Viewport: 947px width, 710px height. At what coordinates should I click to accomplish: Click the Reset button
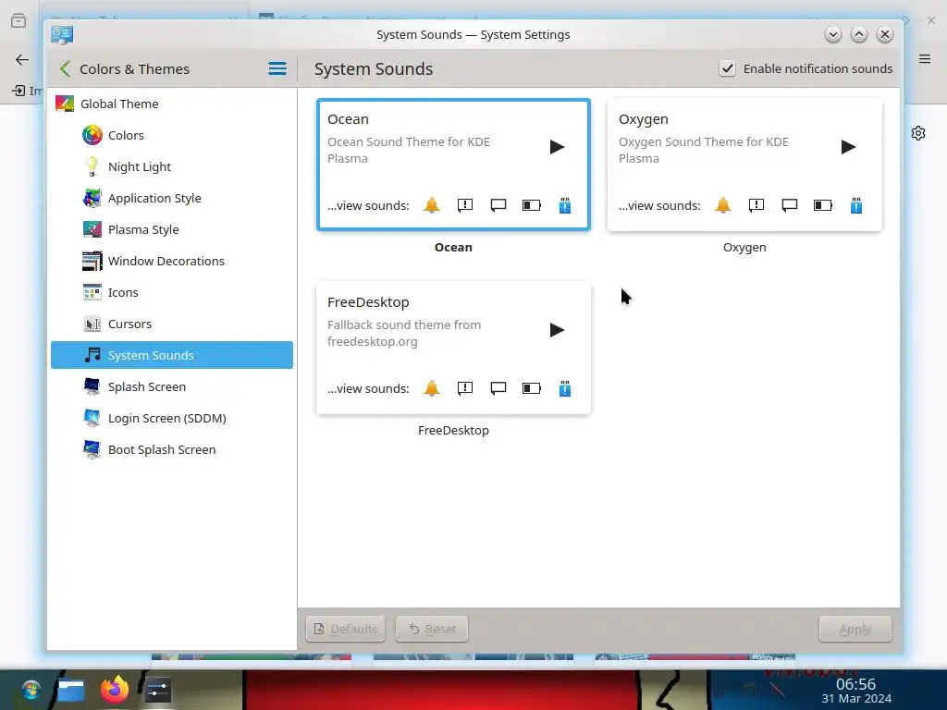coord(432,629)
